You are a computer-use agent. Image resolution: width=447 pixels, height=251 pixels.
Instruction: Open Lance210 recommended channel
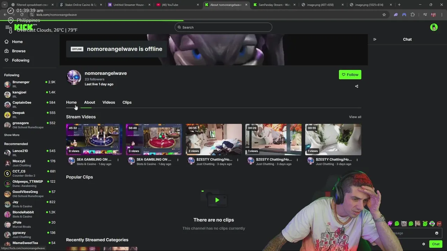[x=30, y=153]
